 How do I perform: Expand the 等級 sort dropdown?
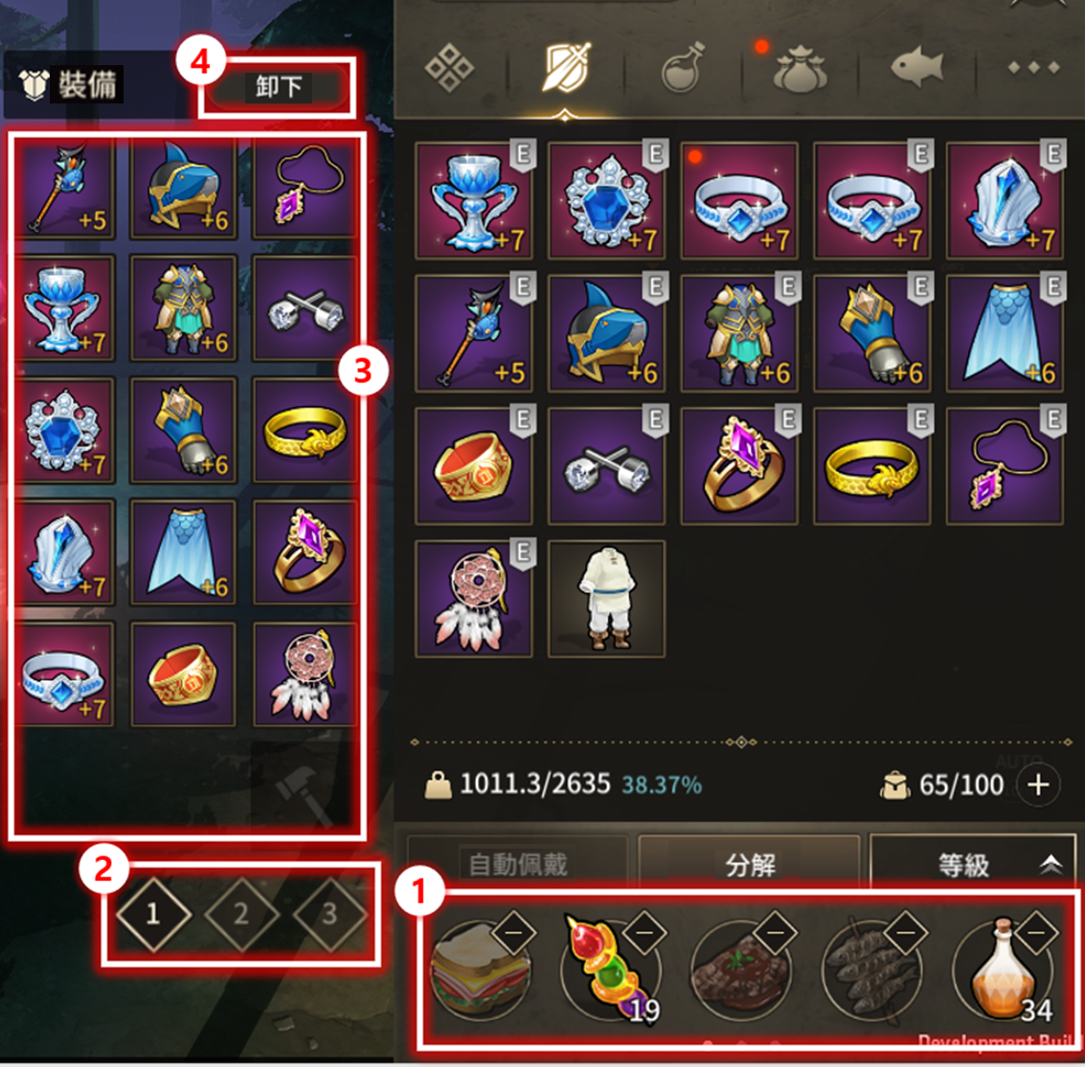click(x=973, y=864)
